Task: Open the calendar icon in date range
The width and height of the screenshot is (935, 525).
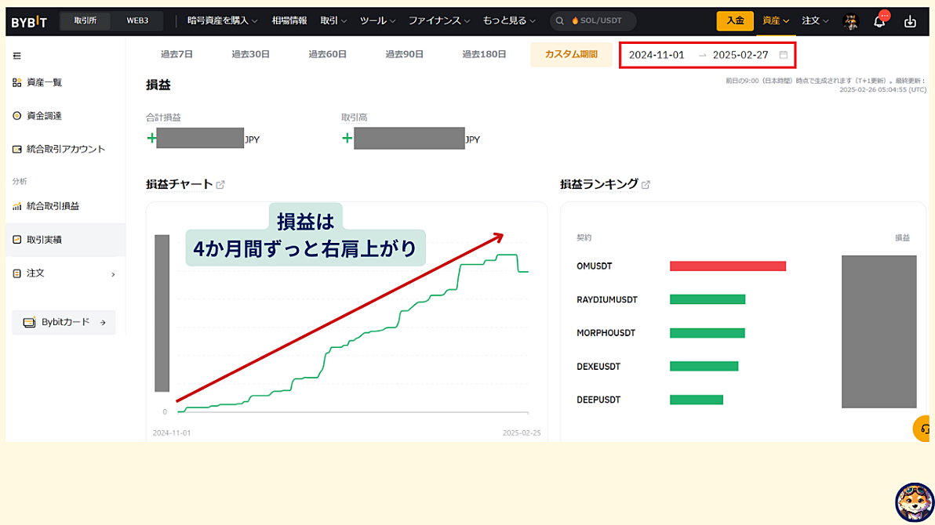Action: [x=784, y=55]
